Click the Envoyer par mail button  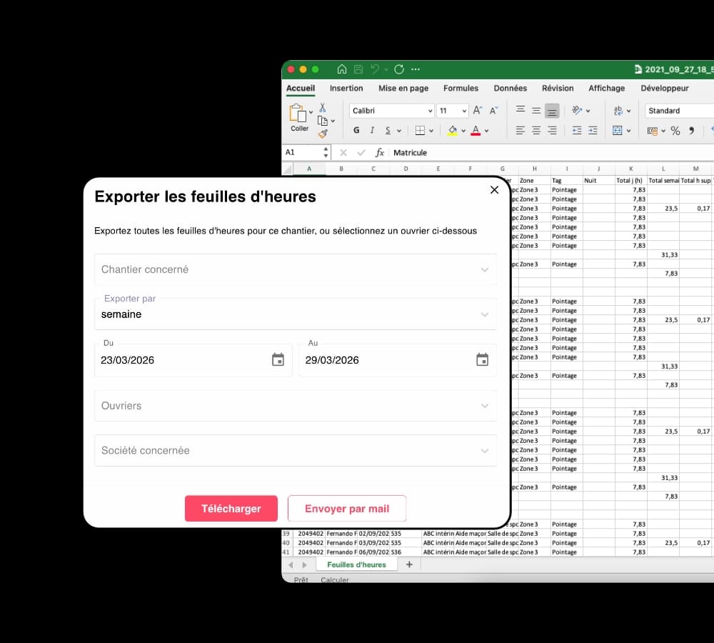point(347,508)
